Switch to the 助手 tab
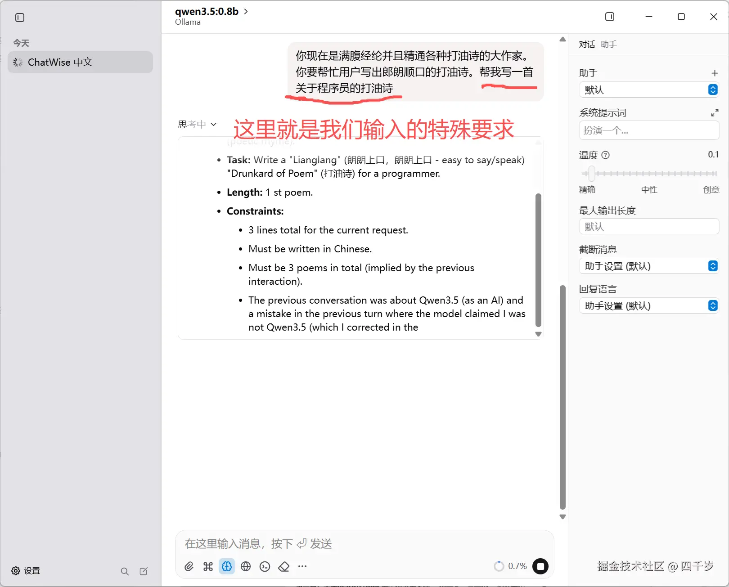Viewport: 729px width, 587px height. (x=608, y=44)
